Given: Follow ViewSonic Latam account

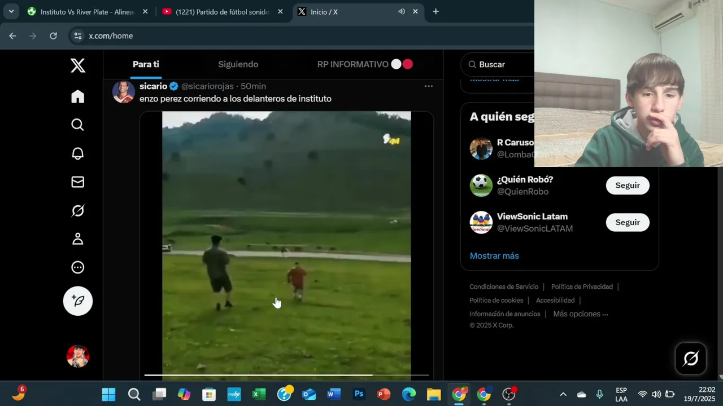Looking at the screenshot, I should 628,223.
